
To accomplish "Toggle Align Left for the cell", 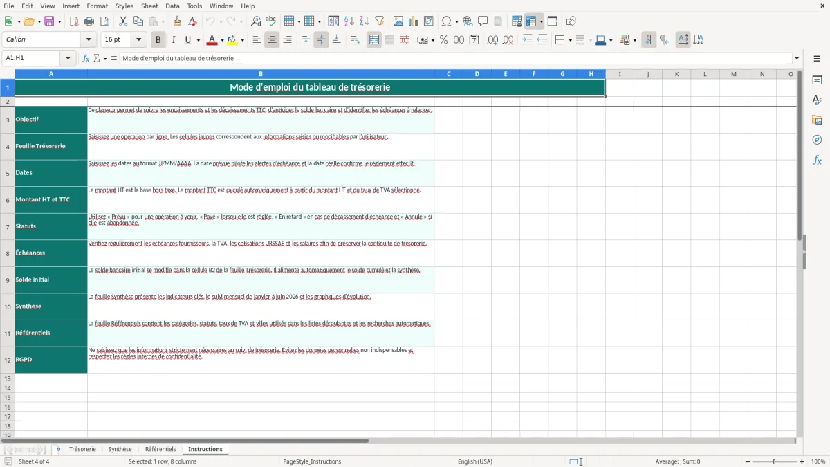I will 257,40.
